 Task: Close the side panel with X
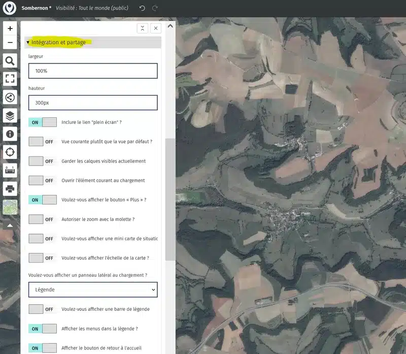156,28
